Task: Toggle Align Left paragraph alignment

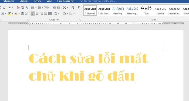Action: click(33, 13)
